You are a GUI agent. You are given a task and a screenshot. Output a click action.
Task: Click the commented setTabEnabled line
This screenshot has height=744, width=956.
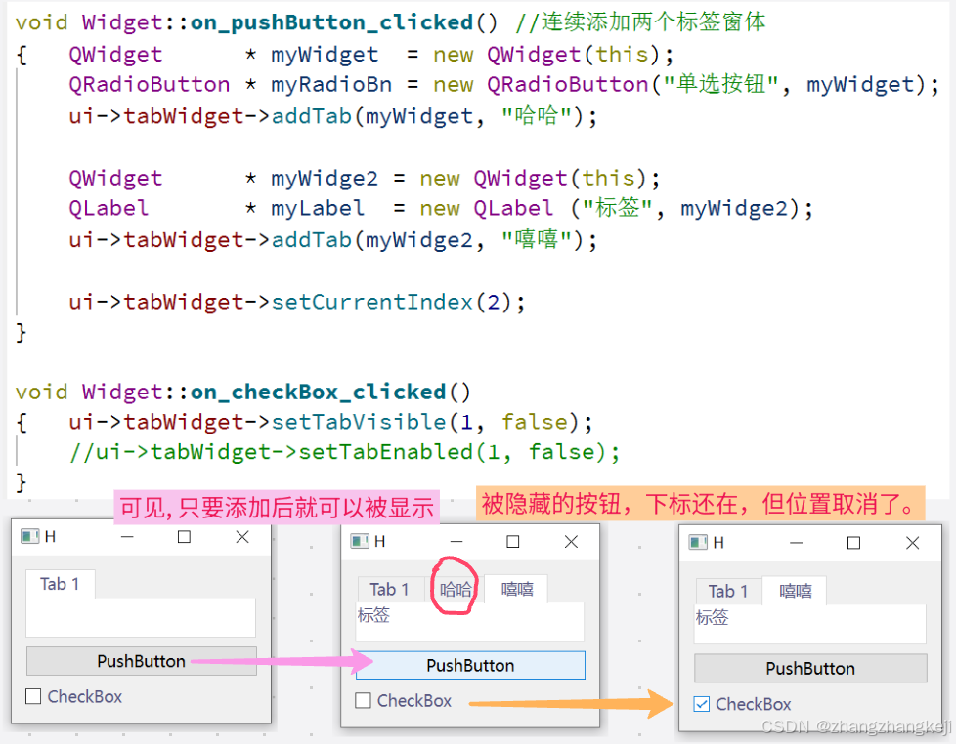[344, 452]
